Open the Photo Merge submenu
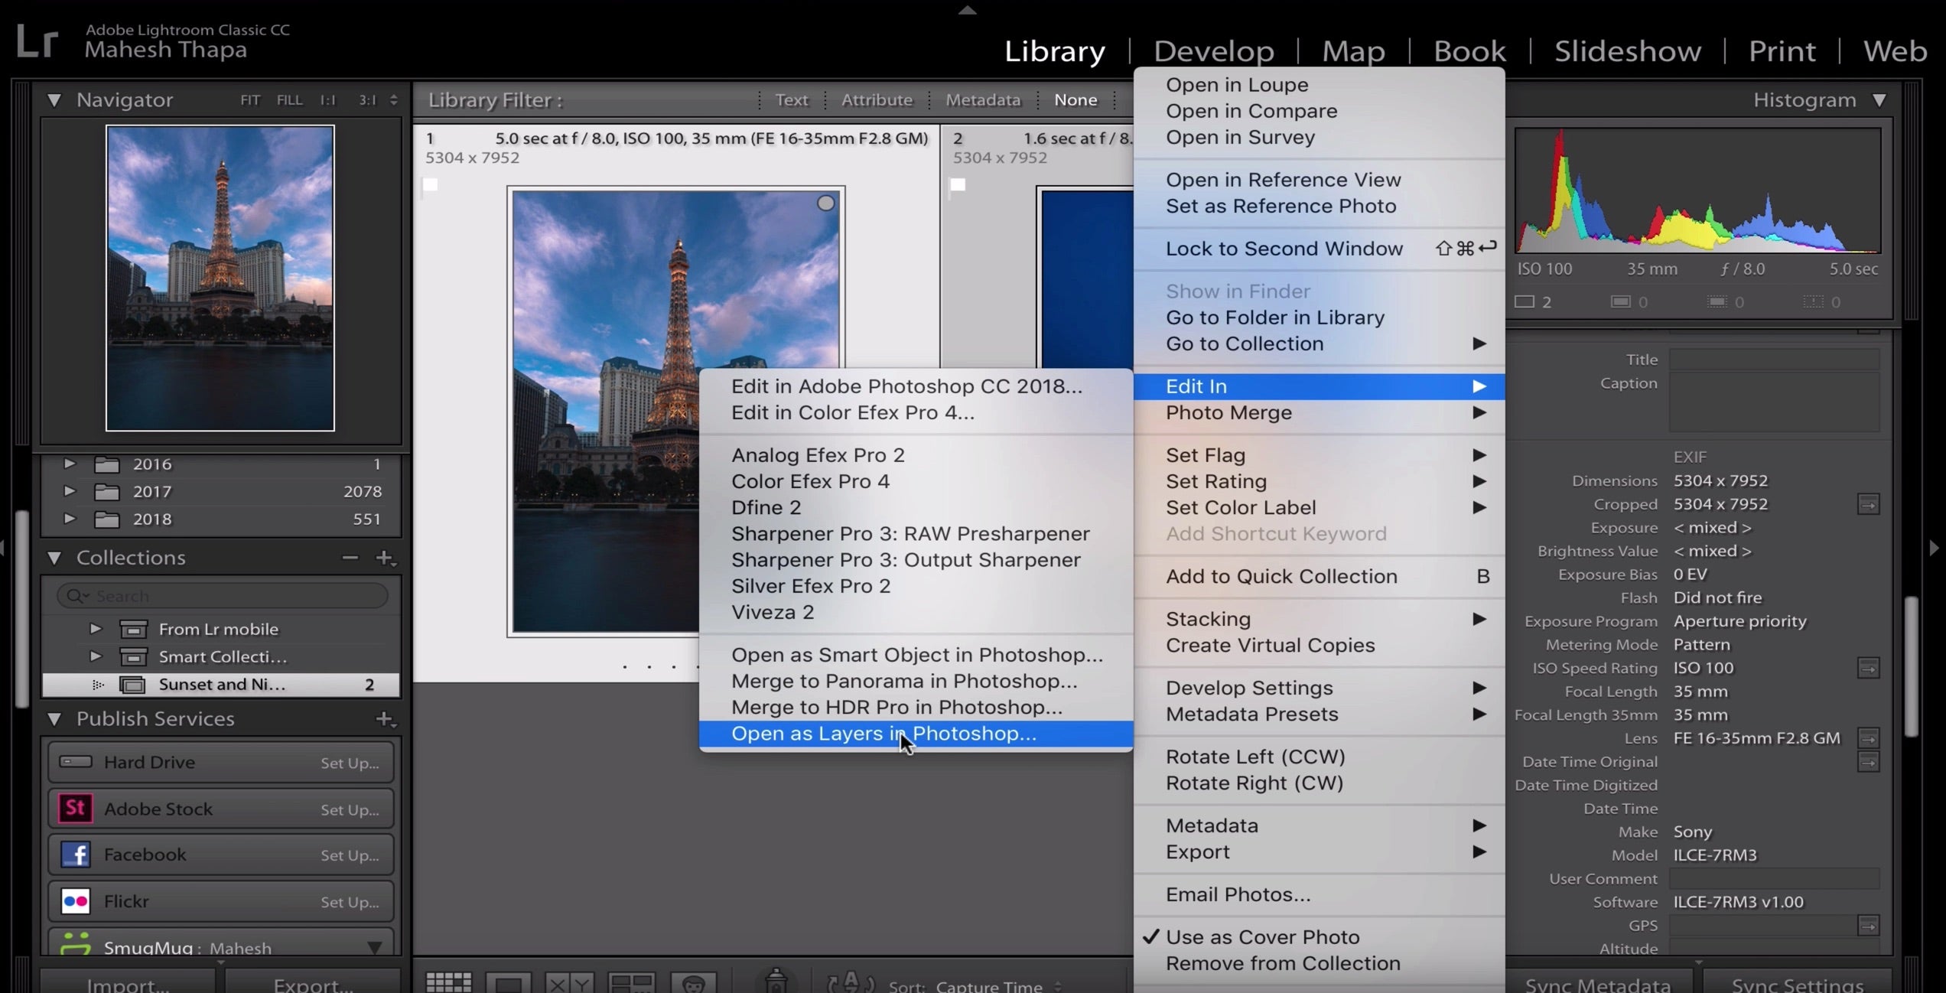Viewport: 1946px width, 993px height. (x=1320, y=412)
